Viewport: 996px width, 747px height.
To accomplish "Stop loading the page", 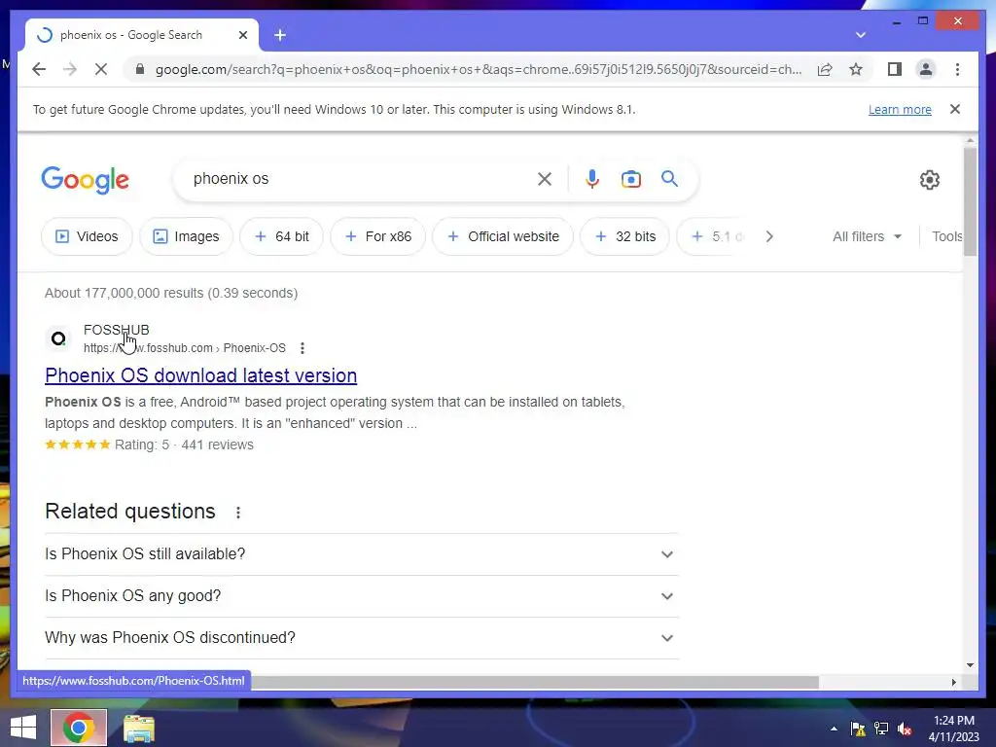I will [x=101, y=69].
